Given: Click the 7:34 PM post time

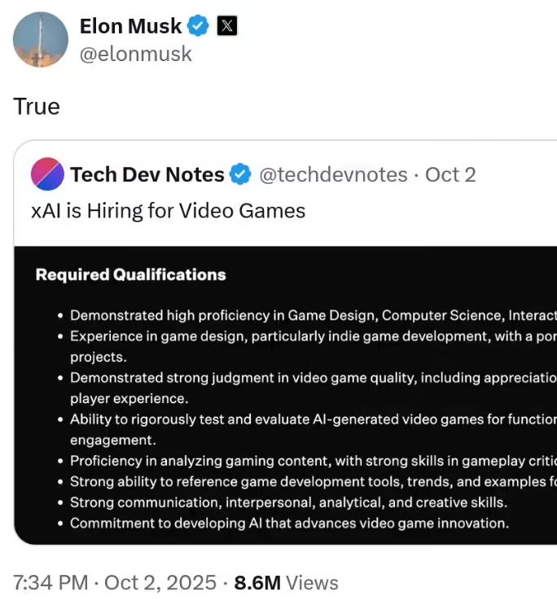Looking at the screenshot, I should (x=50, y=583).
